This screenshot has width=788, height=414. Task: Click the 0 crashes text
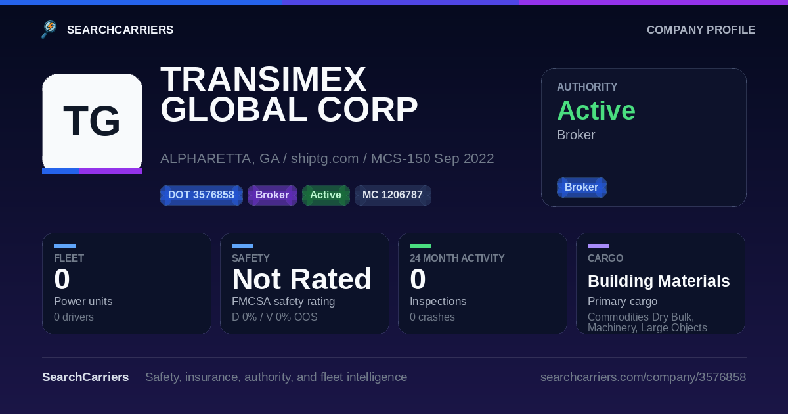pyautogui.click(x=432, y=317)
